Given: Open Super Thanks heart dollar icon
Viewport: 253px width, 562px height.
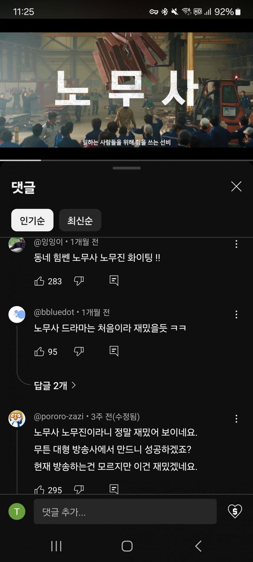Looking at the screenshot, I should coord(235,512).
